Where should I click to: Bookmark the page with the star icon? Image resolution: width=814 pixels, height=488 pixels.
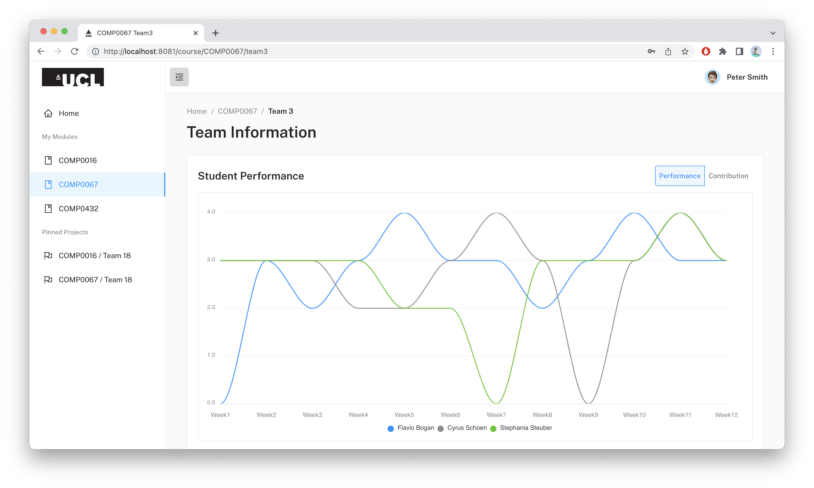(x=685, y=51)
